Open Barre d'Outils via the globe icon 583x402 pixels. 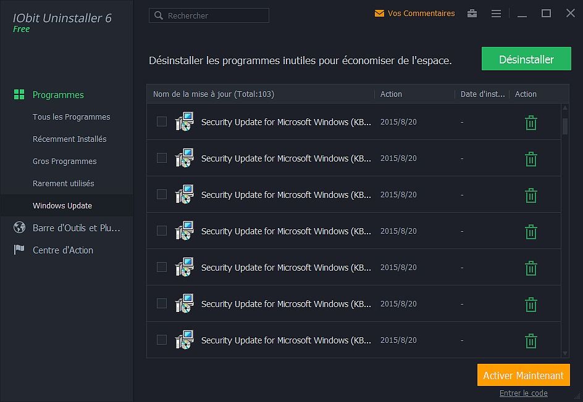point(19,228)
